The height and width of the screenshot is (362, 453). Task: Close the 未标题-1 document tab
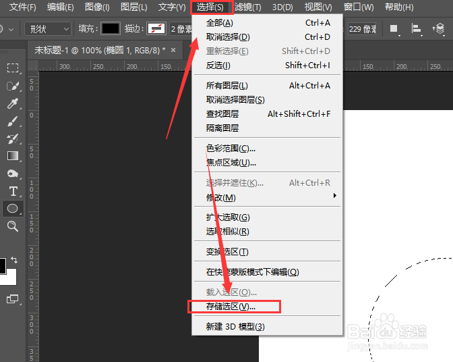point(173,50)
